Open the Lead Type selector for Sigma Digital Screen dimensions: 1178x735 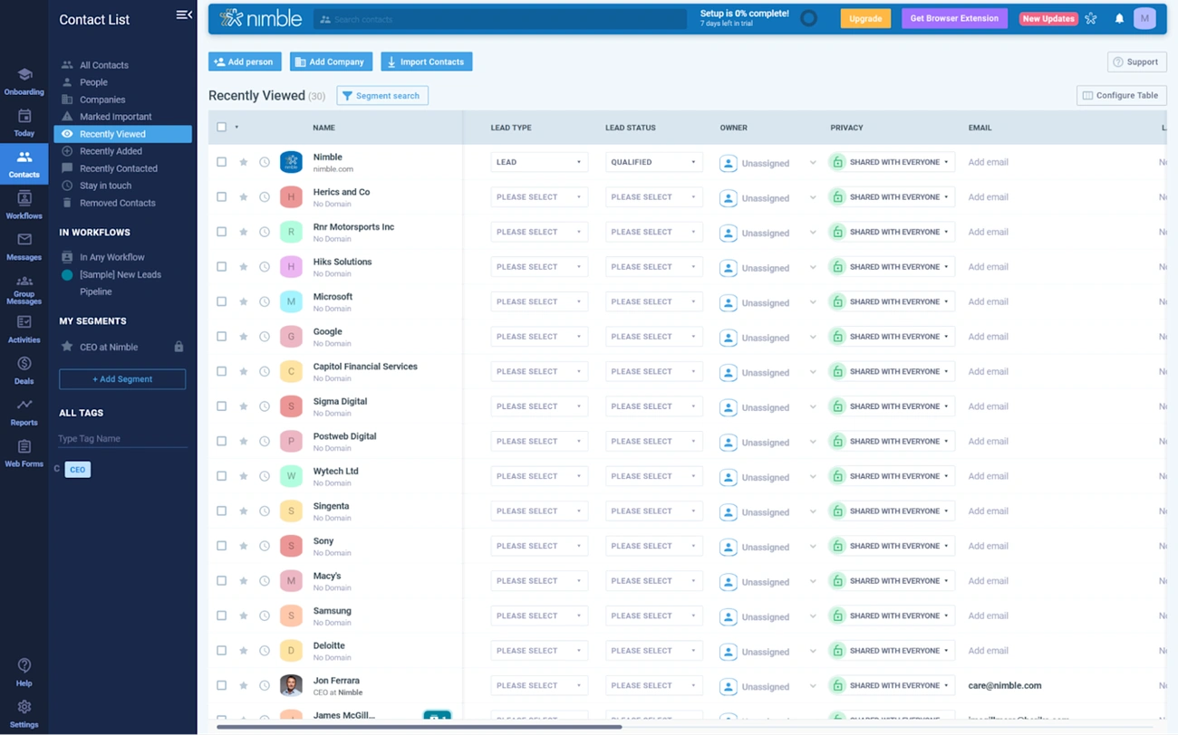tap(539, 406)
